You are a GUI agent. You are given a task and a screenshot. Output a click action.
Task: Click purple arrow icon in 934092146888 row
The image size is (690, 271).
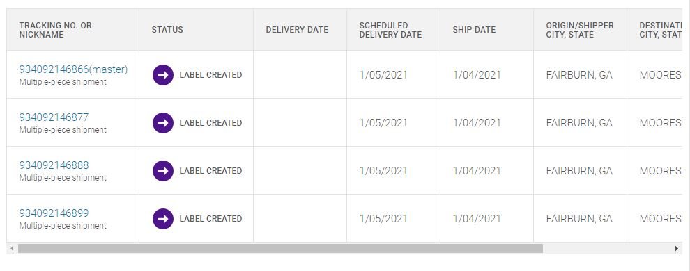pos(163,170)
